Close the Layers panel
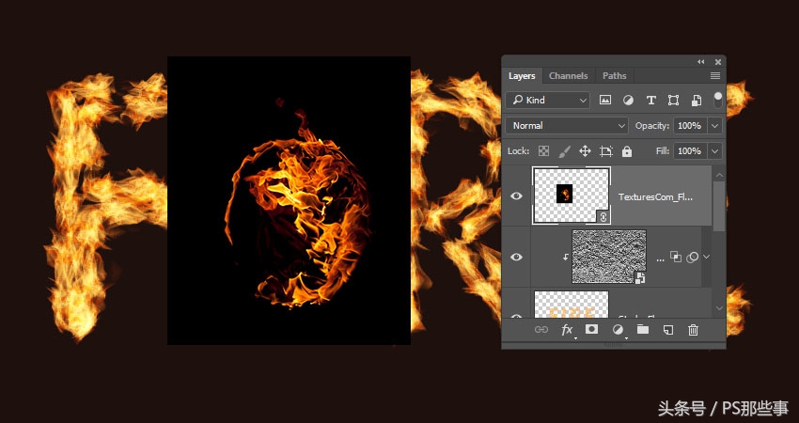This screenshot has height=423, width=799. [x=718, y=62]
